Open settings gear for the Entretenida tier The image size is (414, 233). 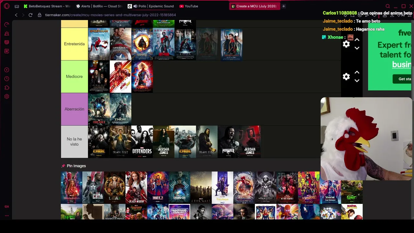click(x=346, y=44)
